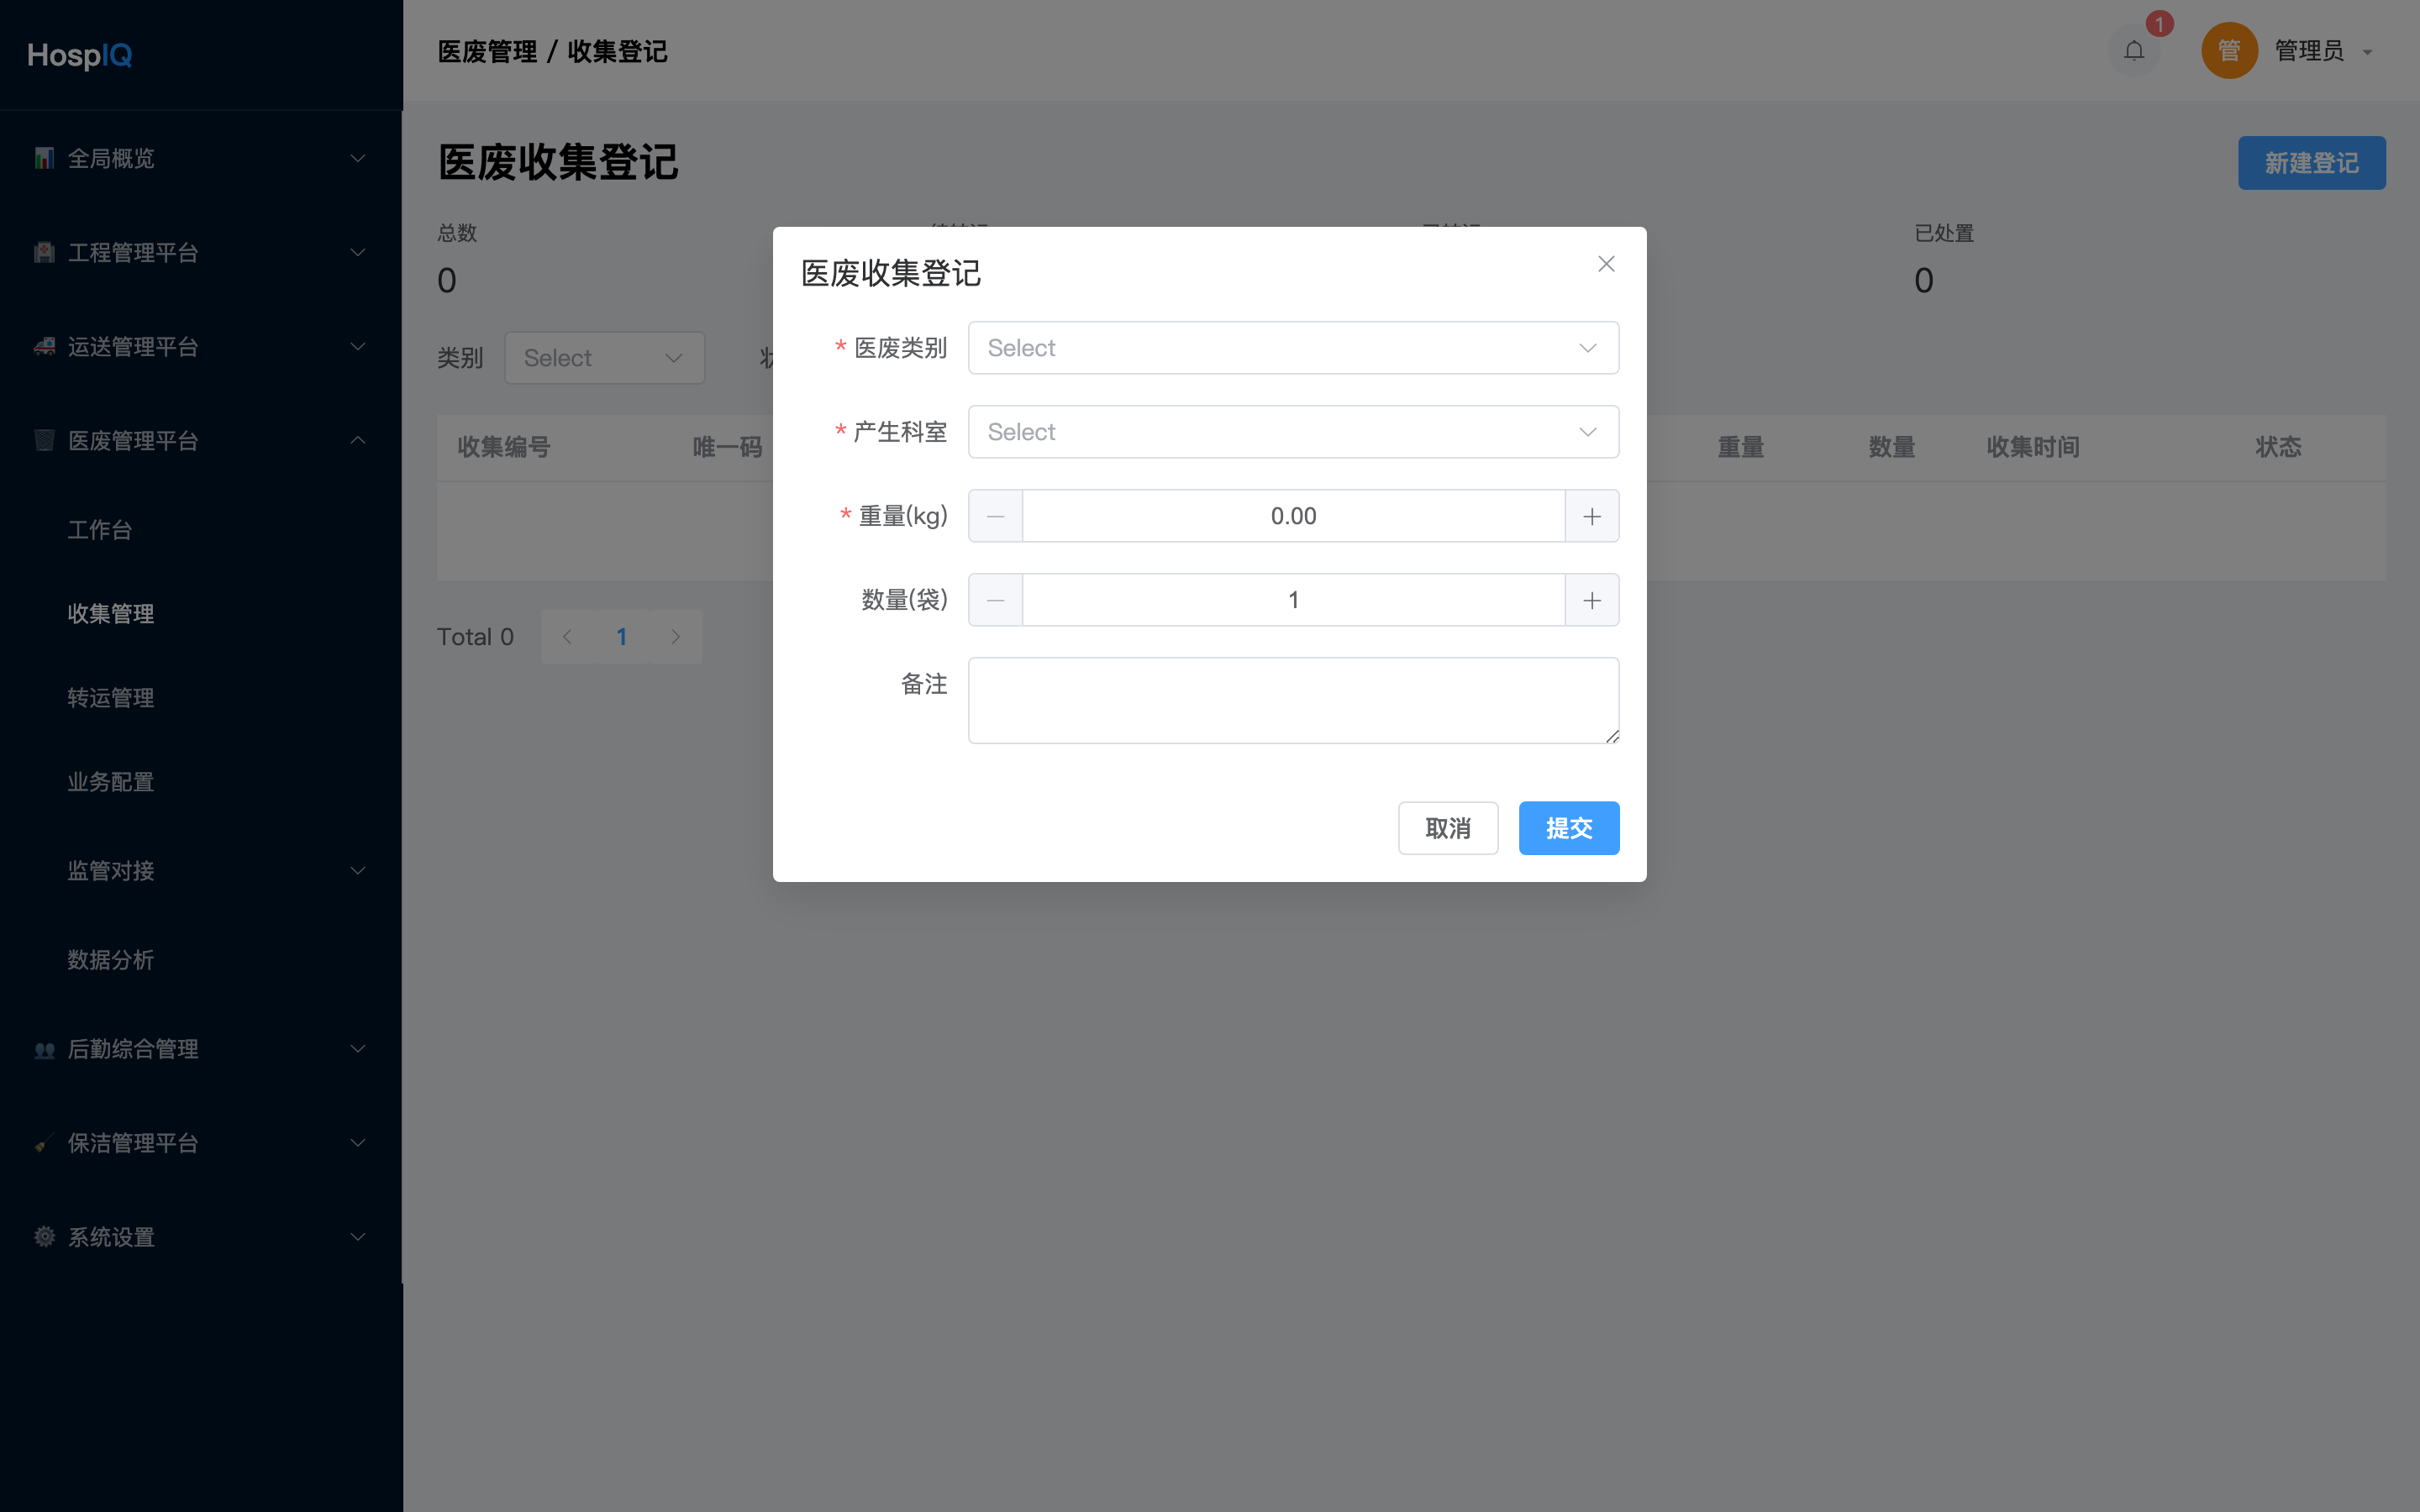Click the 全局概览 chart icon
Screen dimensions: 2420x1512
coord(44,158)
